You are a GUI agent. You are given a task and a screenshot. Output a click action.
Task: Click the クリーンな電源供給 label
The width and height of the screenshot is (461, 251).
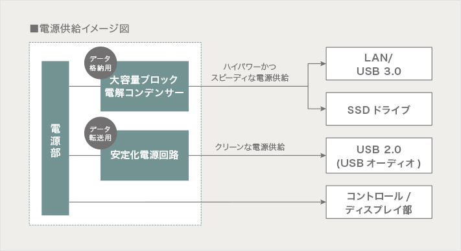(250, 147)
